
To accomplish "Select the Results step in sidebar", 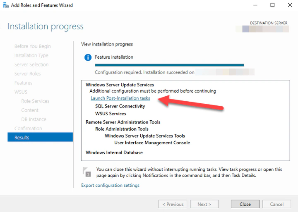I will pos(40,138).
